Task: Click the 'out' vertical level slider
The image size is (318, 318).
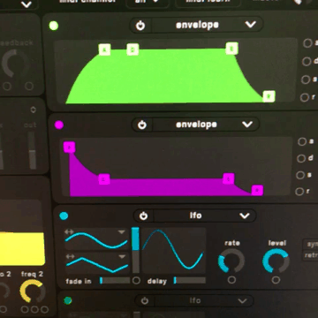Action: (x=32, y=150)
